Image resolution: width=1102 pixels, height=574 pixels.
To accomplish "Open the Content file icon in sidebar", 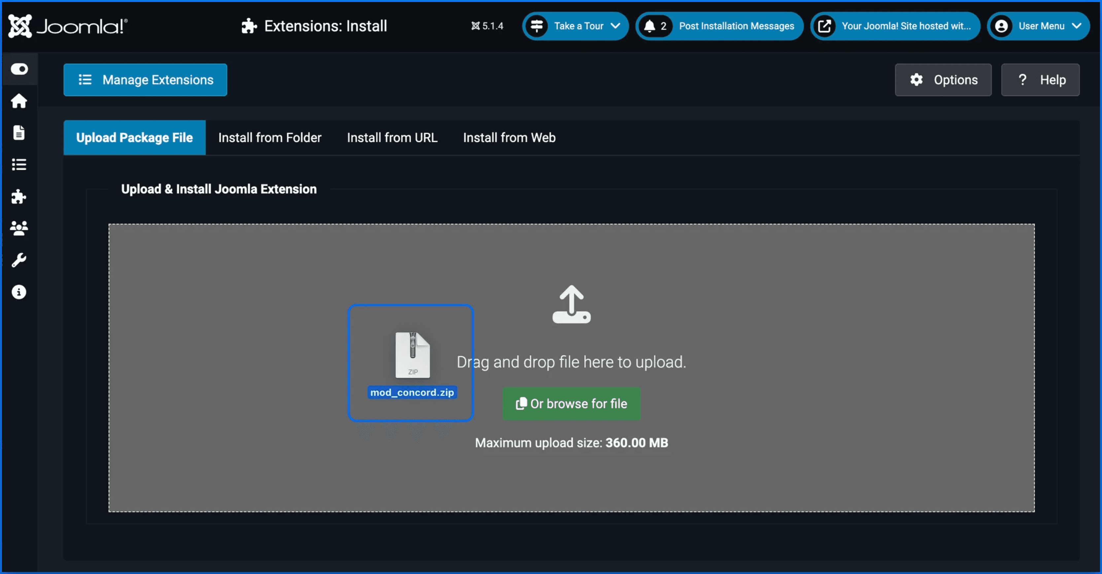I will point(19,133).
